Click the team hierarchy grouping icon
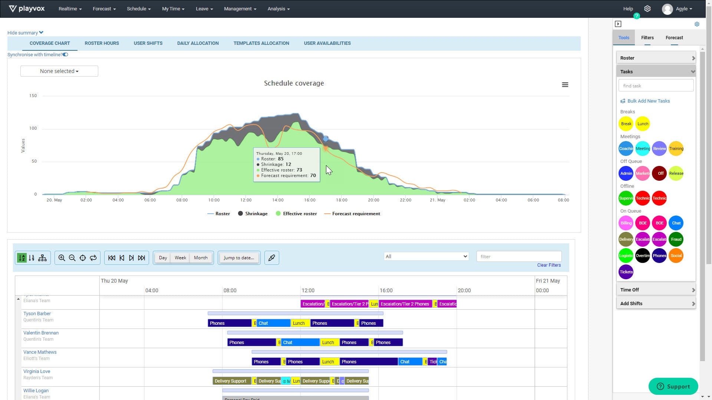 (43, 258)
